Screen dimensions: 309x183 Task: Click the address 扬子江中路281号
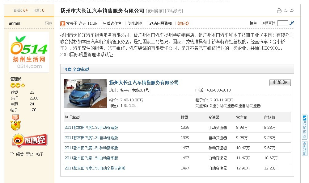pyautogui.click(x=135, y=90)
